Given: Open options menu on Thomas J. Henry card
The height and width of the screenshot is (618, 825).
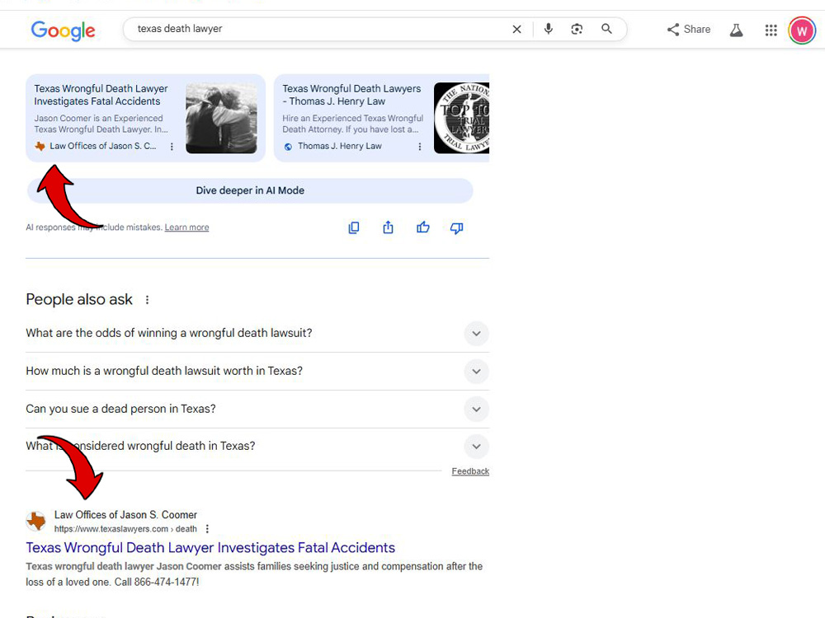Looking at the screenshot, I should tap(419, 147).
